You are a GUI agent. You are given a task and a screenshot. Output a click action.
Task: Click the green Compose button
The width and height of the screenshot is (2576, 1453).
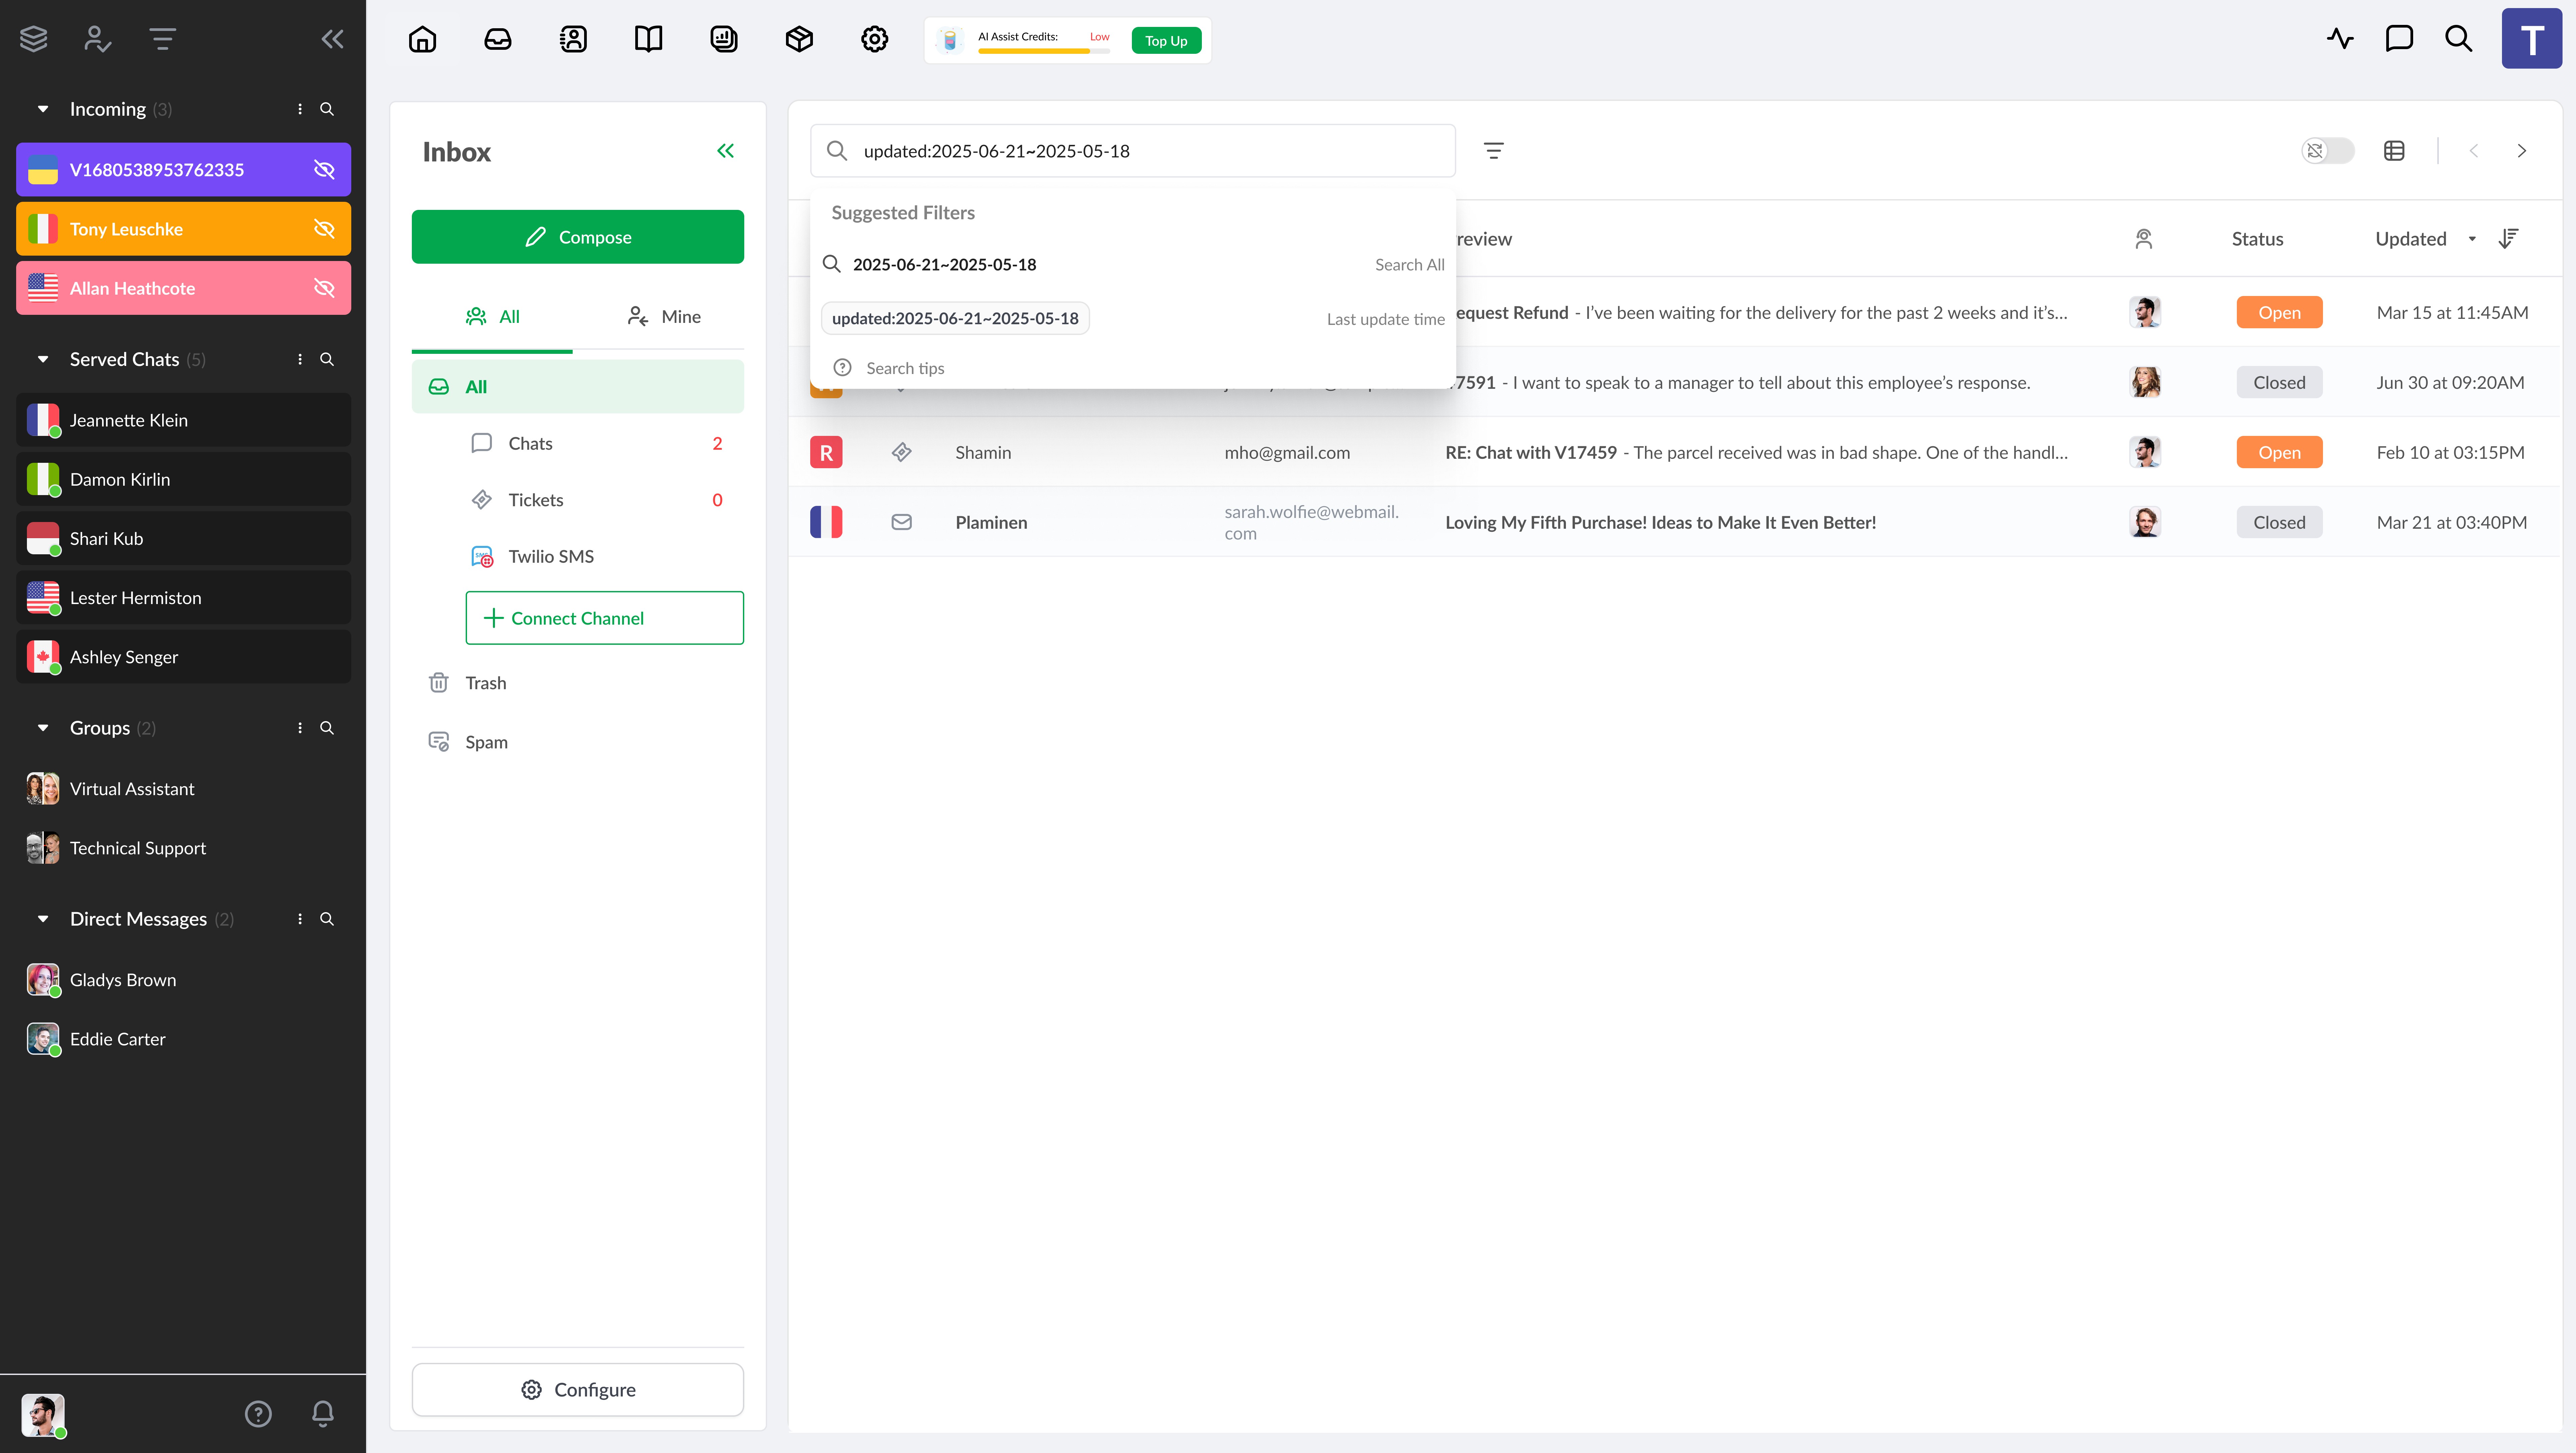point(577,237)
